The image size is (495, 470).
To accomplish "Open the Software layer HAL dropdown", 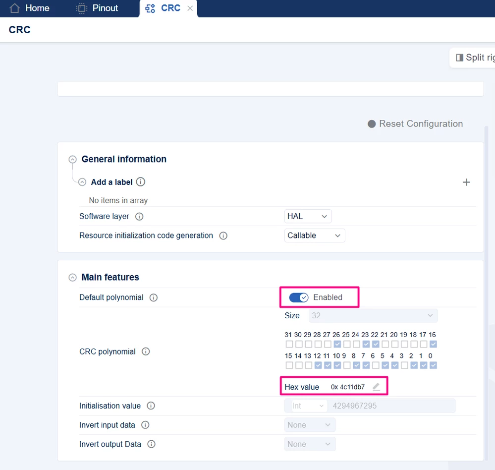I will coord(308,216).
